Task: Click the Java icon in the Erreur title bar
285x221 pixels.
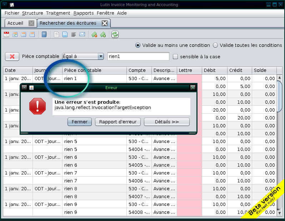Action: tap(31, 88)
